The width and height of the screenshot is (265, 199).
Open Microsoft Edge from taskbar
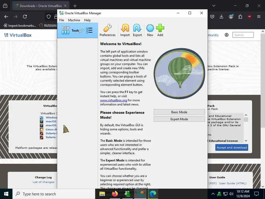tap(153, 194)
